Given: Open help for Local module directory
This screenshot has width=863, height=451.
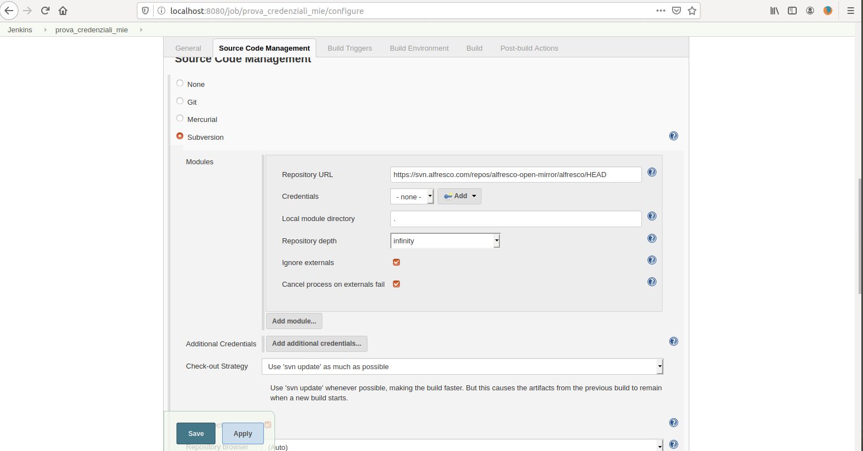Looking at the screenshot, I should [x=652, y=216].
